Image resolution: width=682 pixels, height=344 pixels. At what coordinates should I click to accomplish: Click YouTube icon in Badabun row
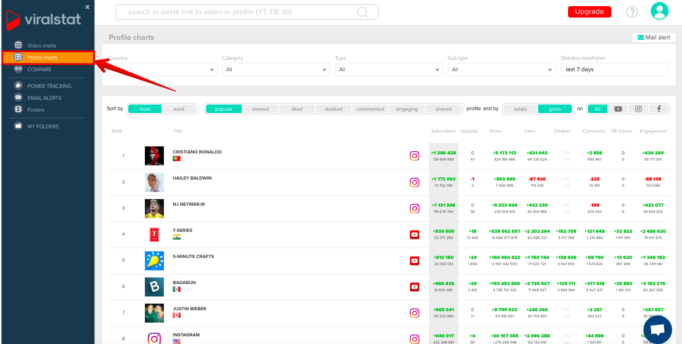click(x=415, y=287)
